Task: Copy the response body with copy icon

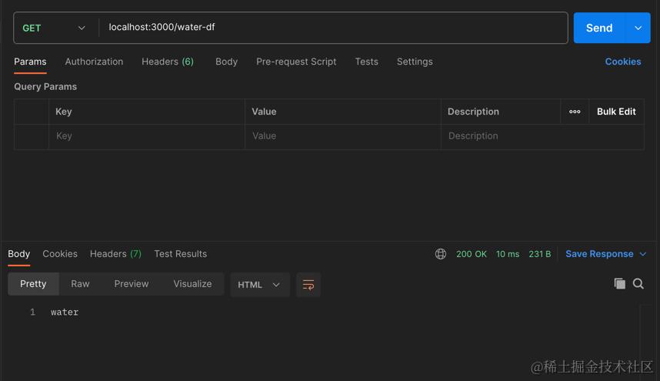Action: point(619,284)
